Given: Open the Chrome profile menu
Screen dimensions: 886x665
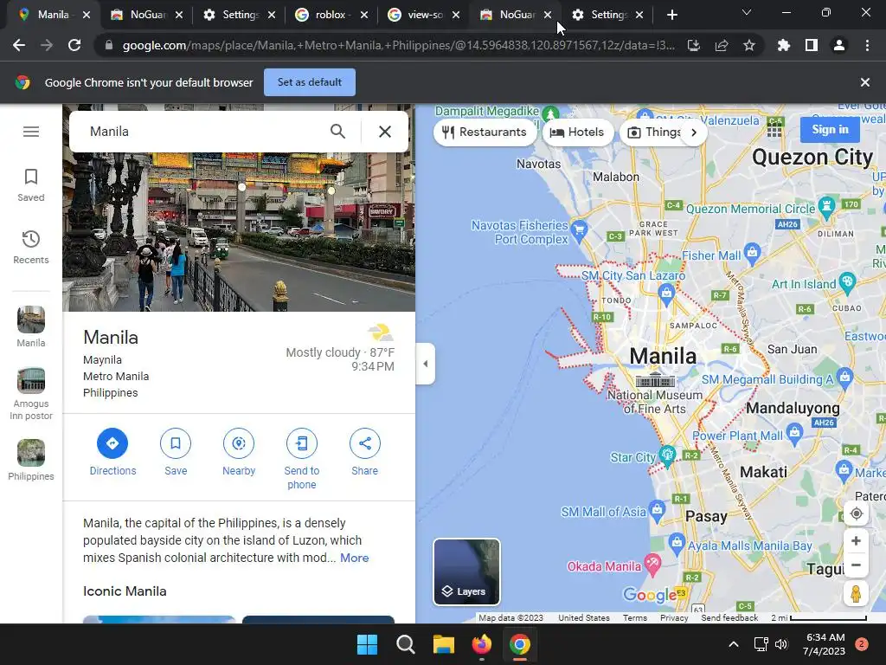Looking at the screenshot, I should coord(839,45).
